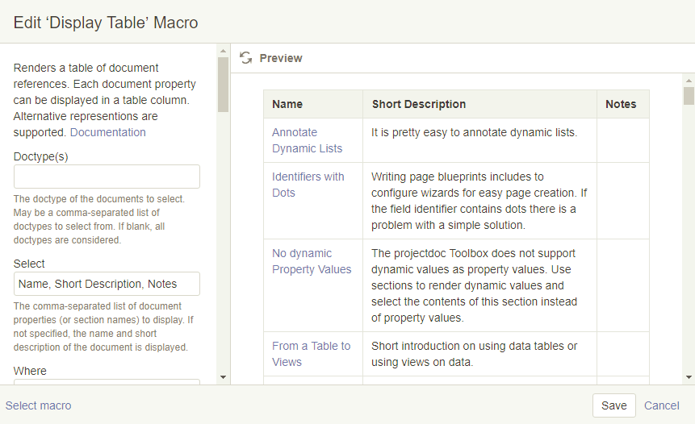Open No dynamic Property Values link
Image resolution: width=695 pixels, height=424 pixels.
(312, 261)
